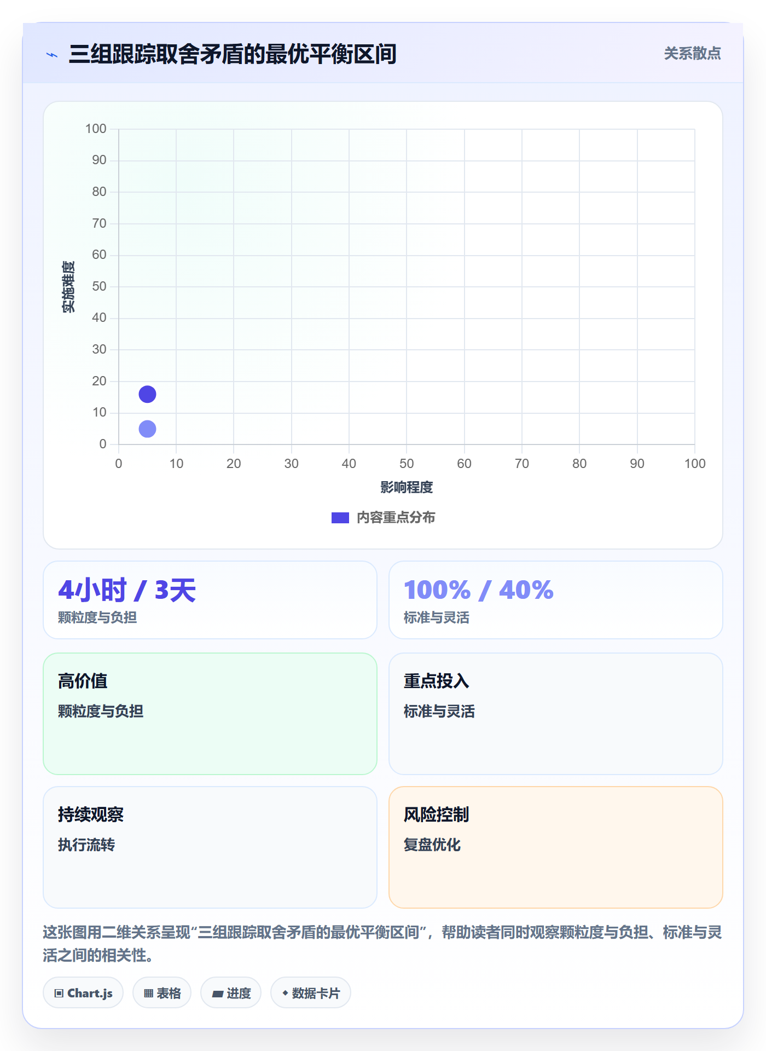Open the 100% / 40% stat card
This screenshot has height=1051, width=766.
click(x=556, y=600)
